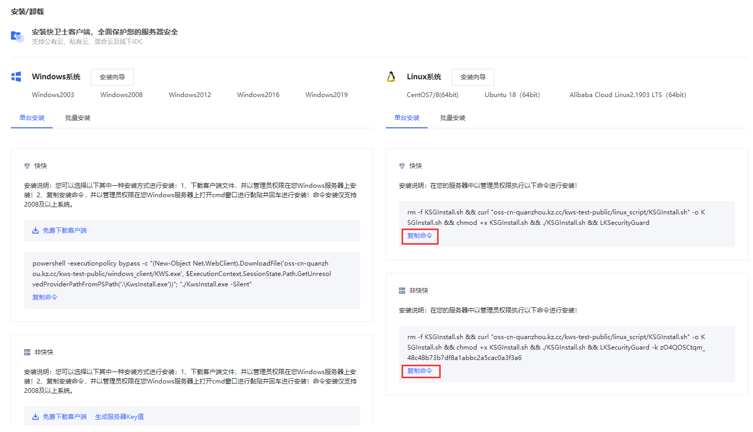
Task: Open the 安装向导 button next to Linux系统
Action: (x=473, y=77)
